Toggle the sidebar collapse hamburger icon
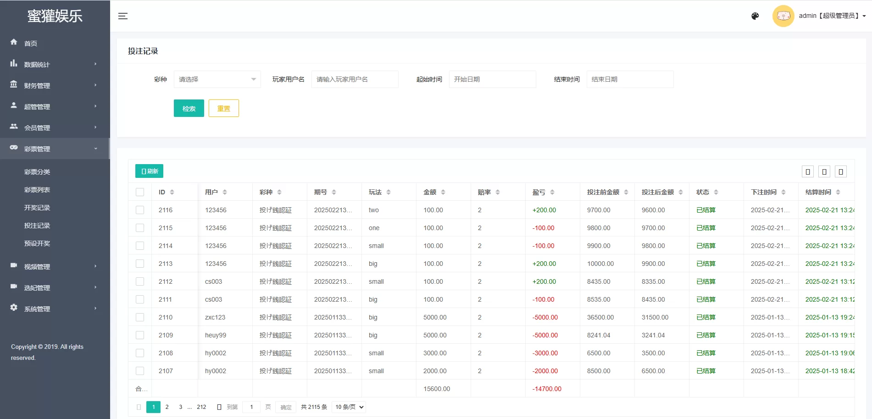 point(123,16)
